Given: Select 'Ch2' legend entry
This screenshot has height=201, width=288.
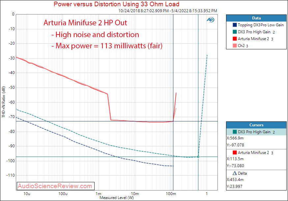Looking at the screenshot, I should pos(241,46).
